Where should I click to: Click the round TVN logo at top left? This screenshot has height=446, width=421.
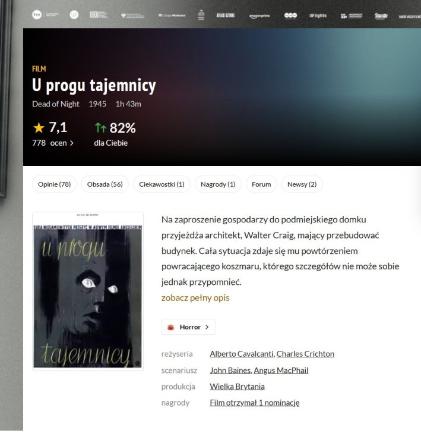tap(37, 15)
